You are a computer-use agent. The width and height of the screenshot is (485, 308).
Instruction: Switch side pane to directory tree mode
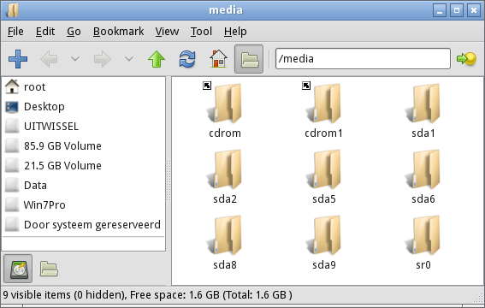[49, 269]
